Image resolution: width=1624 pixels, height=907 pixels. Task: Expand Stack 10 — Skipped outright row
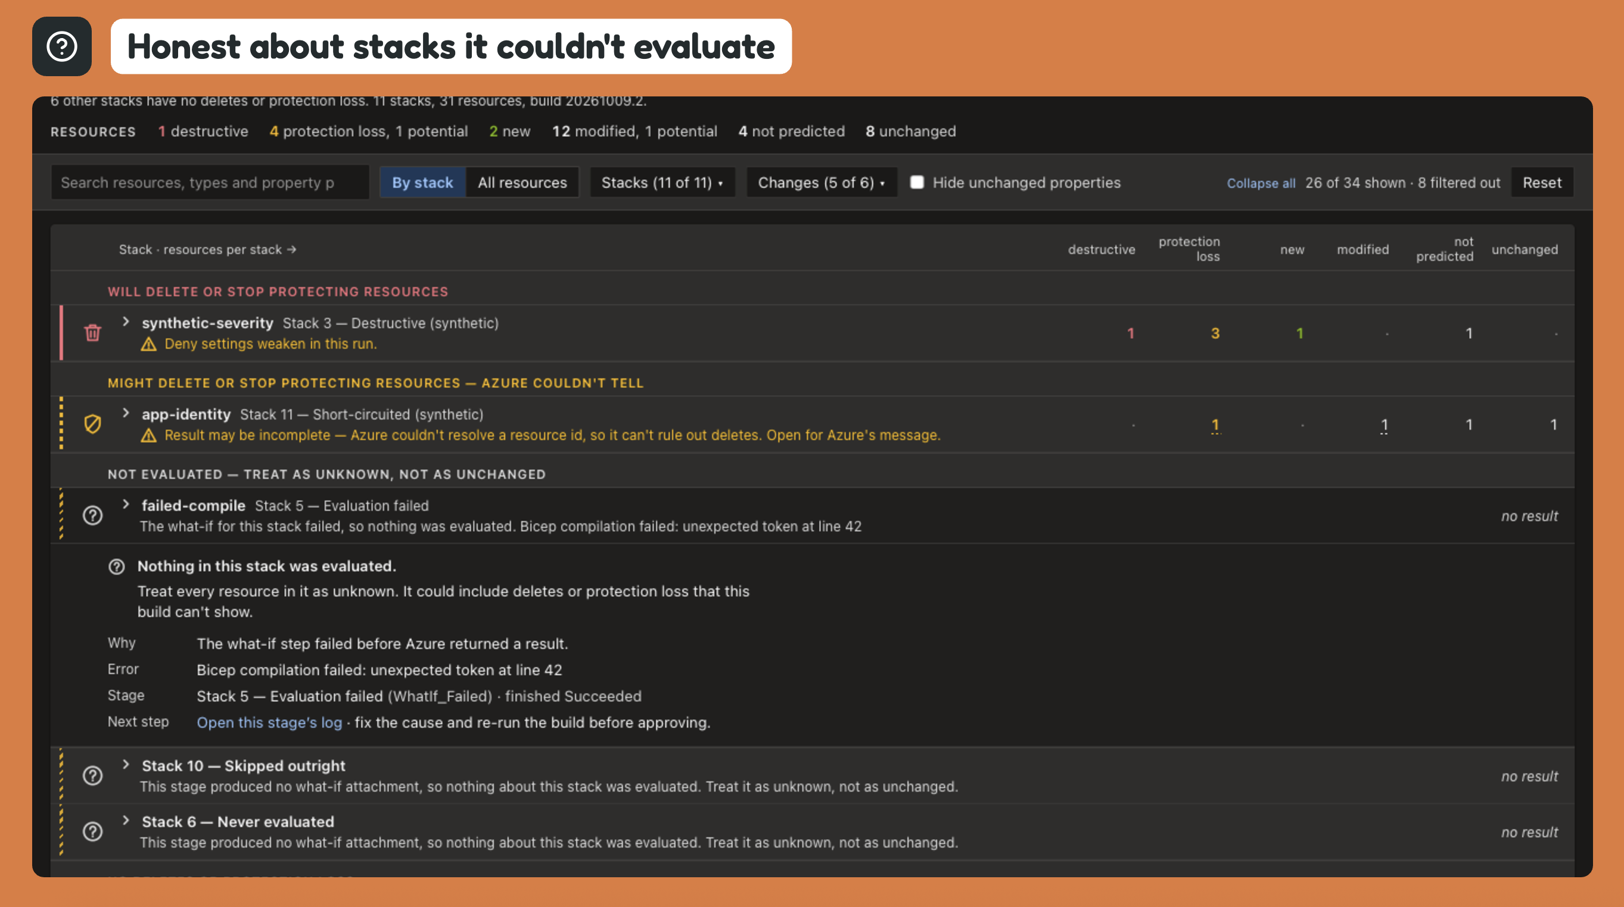point(126,765)
